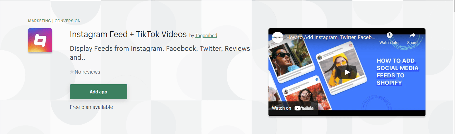455x134 pixels.
Task: Click the Free plan available text
Action: click(x=91, y=107)
